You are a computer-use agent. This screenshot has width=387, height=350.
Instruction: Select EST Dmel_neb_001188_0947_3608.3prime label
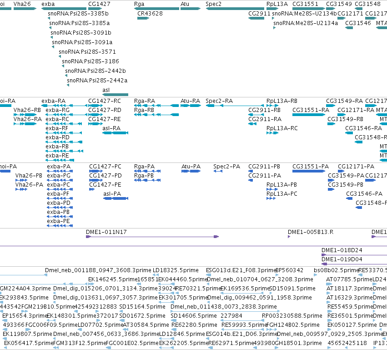click(98, 270)
